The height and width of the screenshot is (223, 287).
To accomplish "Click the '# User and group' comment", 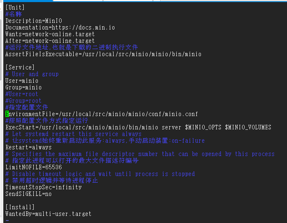I will [32, 74].
